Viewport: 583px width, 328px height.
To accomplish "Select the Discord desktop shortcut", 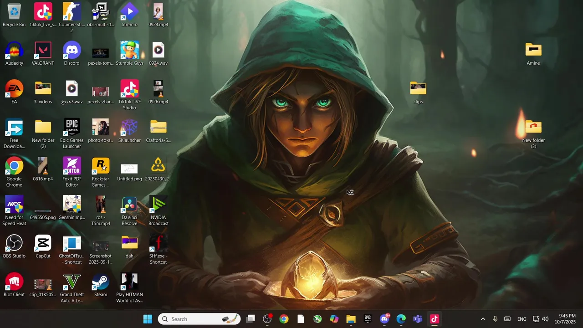I will point(72,54).
